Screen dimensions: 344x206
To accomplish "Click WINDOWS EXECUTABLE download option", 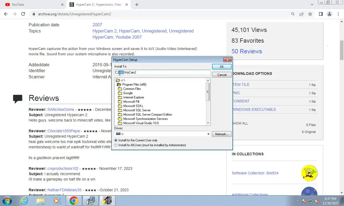I will pyautogui.click(x=254, y=109).
